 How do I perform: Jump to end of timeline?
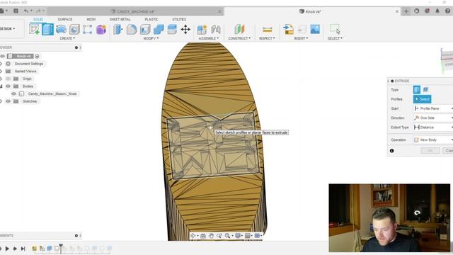coord(23,249)
